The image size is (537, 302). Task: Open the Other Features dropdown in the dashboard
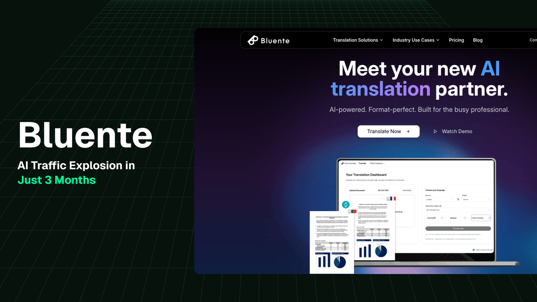[x=377, y=163]
